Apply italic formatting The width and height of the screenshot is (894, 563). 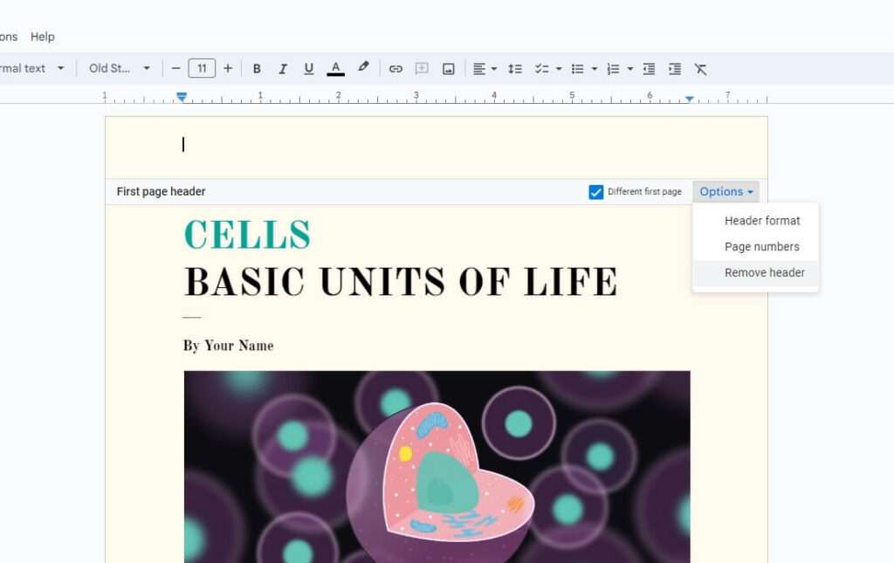pyautogui.click(x=283, y=68)
